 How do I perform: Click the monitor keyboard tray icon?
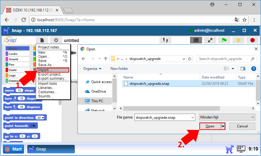[x=241, y=149]
